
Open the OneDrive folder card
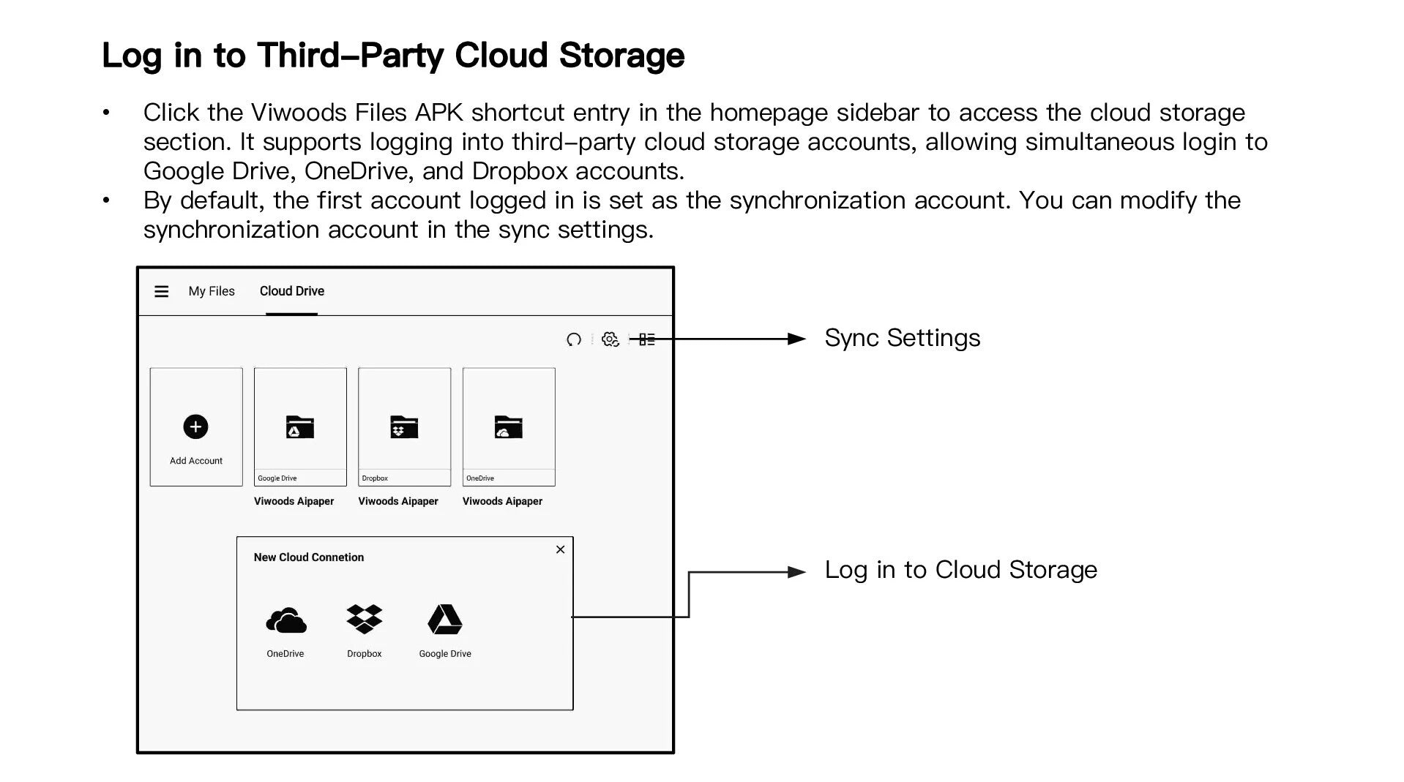tap(509, 426)
